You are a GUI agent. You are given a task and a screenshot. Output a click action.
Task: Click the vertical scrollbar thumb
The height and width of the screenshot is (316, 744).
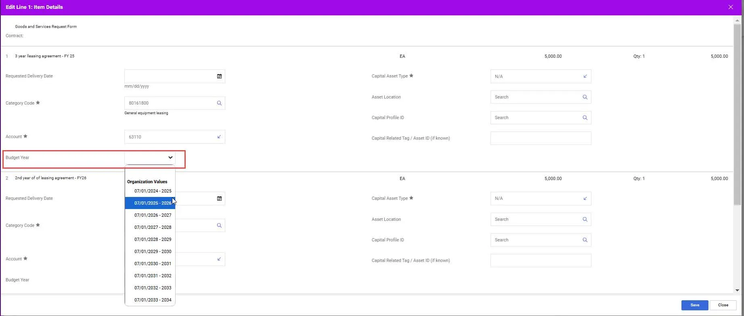point(738,114)
